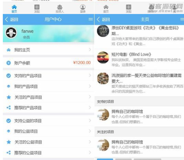Click the yen coin icon beside 账户余额
This screenshot has width=184, height=160.
8,63
